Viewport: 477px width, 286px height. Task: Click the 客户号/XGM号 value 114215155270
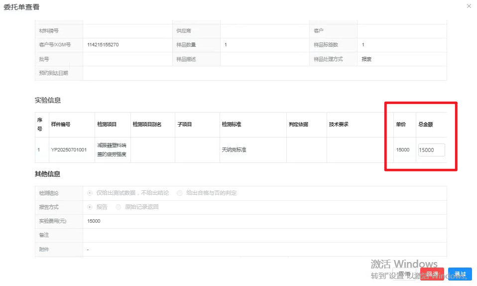[x=103, y=45]
